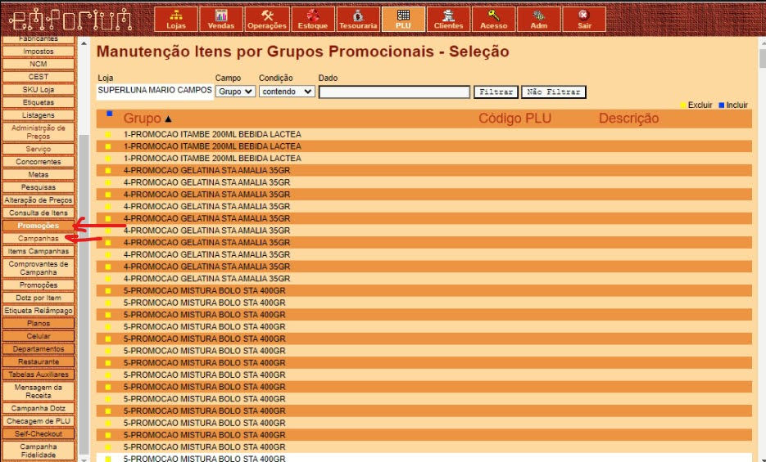Open the Campo dropdown showing Grupo
This screenshot has width=766, height=462.
pyautogui.click(x=235, y=91)
